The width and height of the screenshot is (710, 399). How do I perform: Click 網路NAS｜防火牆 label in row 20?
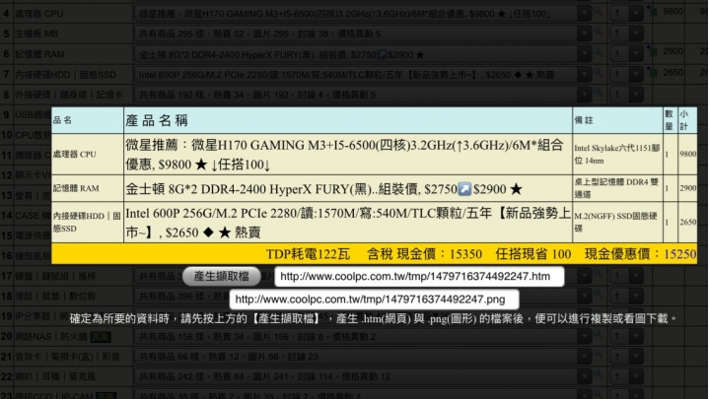[51, 337]
